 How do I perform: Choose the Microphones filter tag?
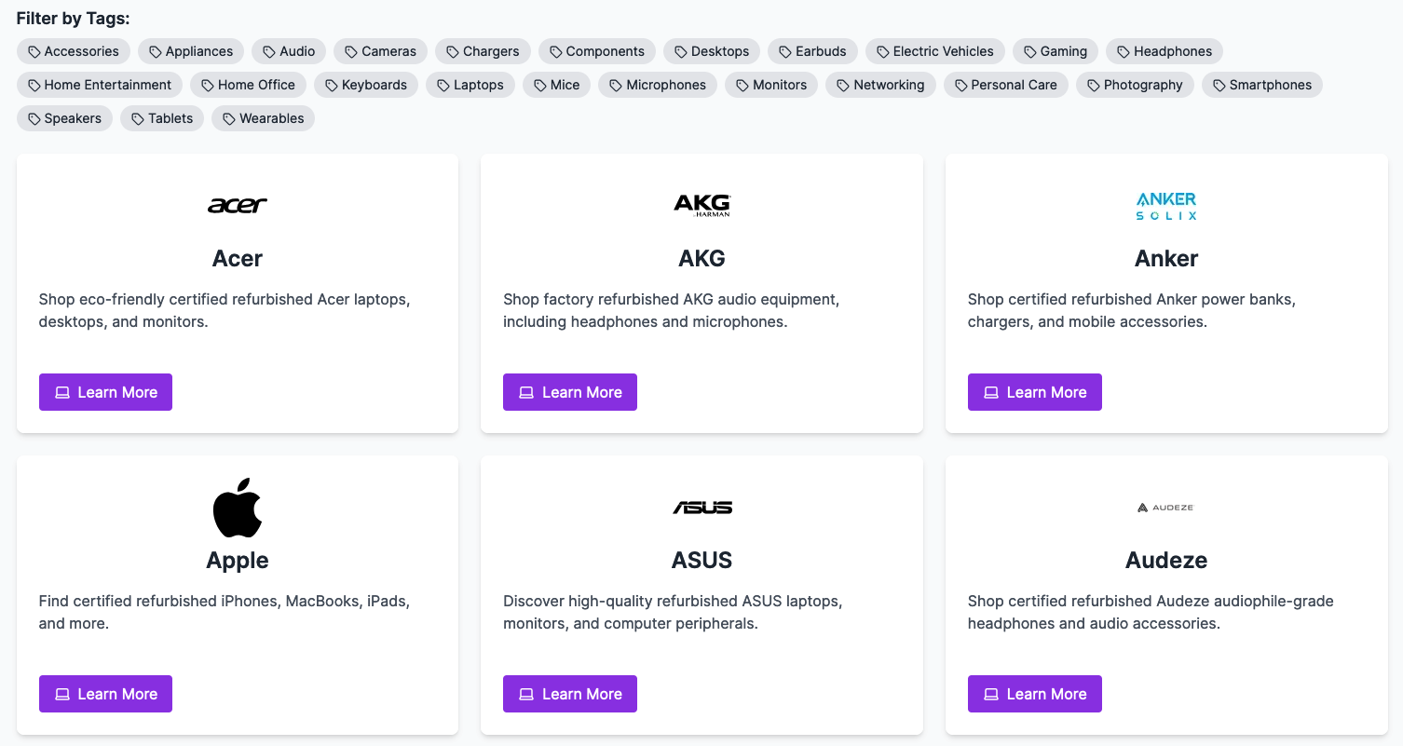tap(658, 85)
